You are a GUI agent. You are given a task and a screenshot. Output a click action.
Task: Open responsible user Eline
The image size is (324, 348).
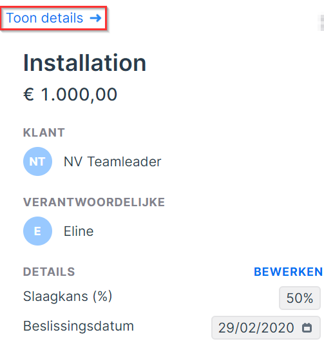pos(79,231)
